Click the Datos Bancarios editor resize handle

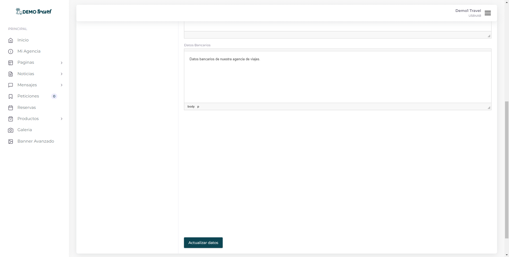489,108
